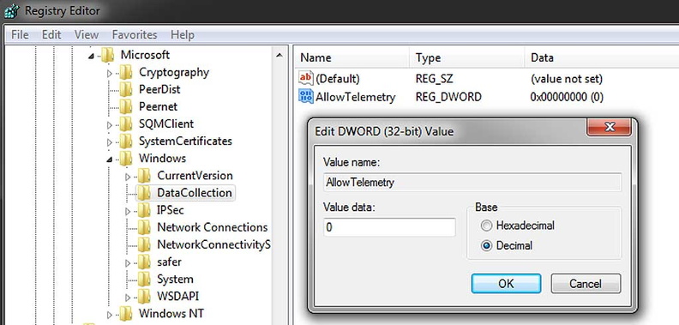Click the Registry Editor title bar icon
Image resolution: width=679 pixels, height=325 pixels.
pyautogui.click(x=11, y=10)
